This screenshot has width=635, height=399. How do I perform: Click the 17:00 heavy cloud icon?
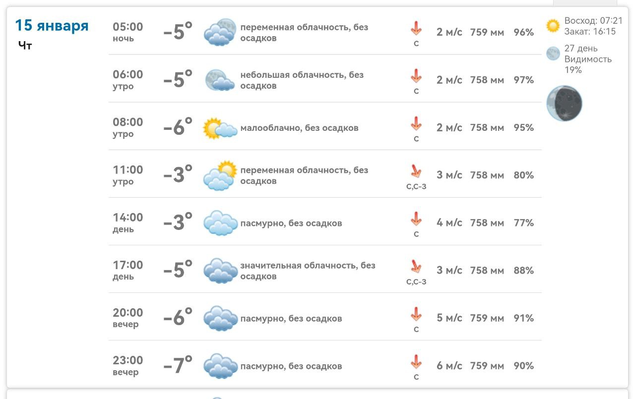[x=220, y=271]
